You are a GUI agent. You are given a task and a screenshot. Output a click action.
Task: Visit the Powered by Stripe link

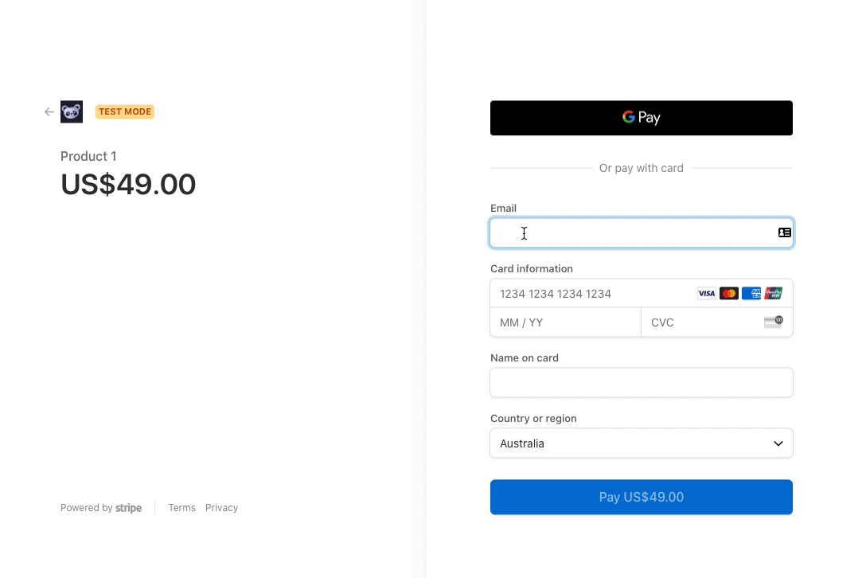coord(101,507)
